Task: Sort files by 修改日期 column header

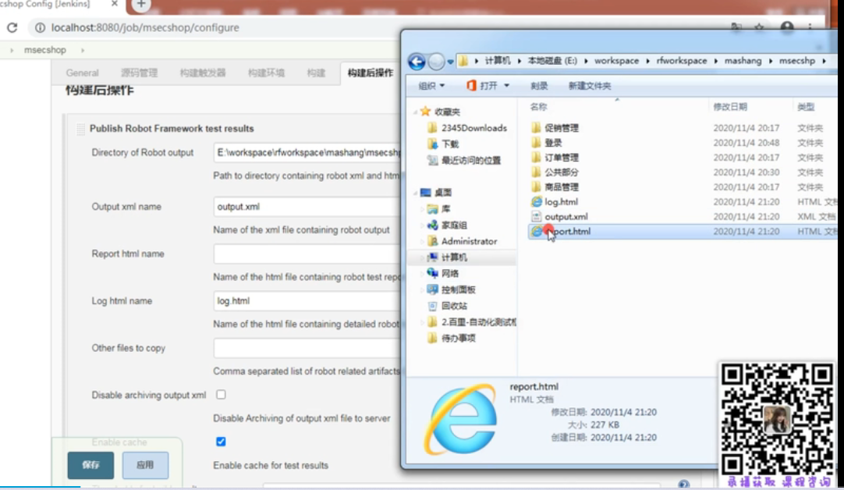Action: pyautogui.click(x=730, y=107)
